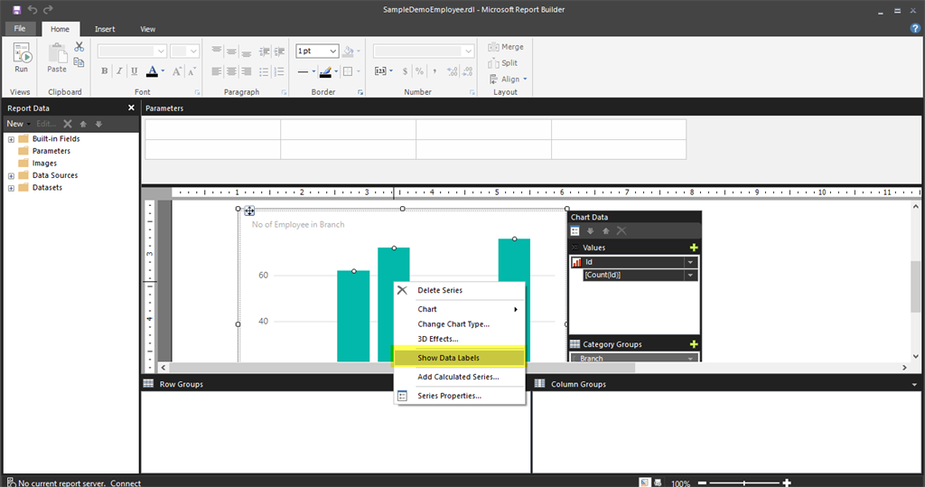
Task: Save the report with floppy icon
Action: pos(16,9)
